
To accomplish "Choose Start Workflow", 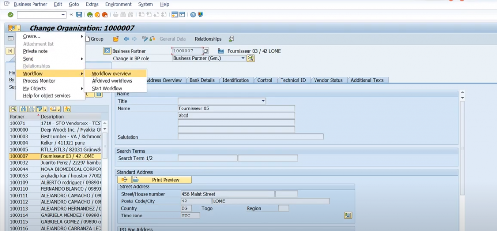I will coord(116,88).
